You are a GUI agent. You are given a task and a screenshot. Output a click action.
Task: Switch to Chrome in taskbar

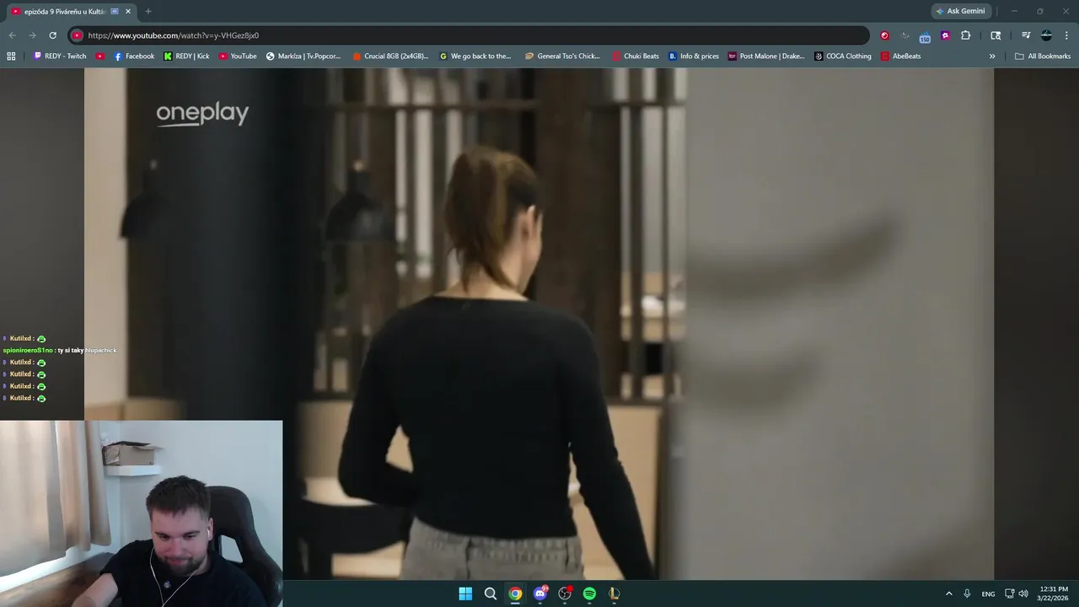coord(515,594)
